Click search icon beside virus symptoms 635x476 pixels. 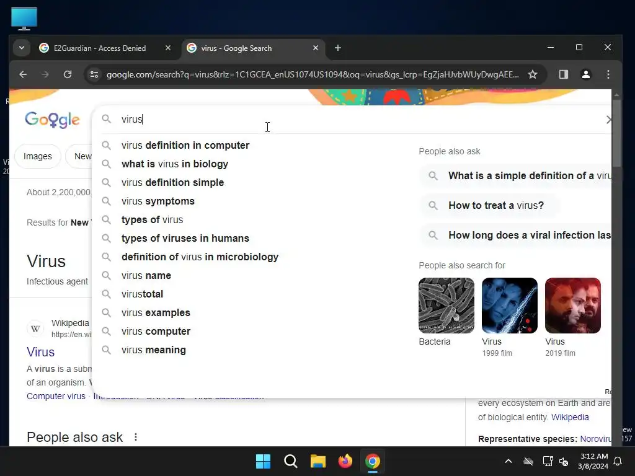(106, 201)
